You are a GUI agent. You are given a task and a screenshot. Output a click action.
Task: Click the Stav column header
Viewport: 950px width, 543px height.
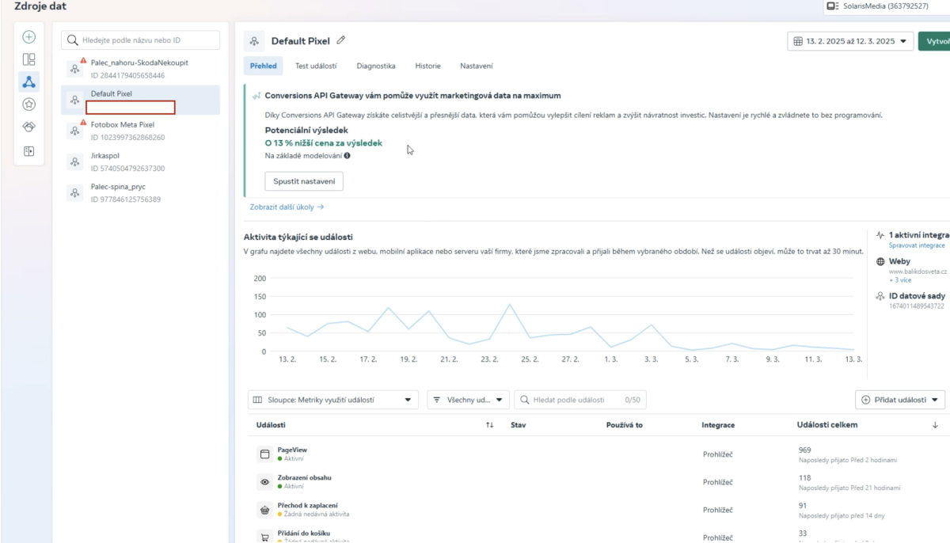coord(519,425)
